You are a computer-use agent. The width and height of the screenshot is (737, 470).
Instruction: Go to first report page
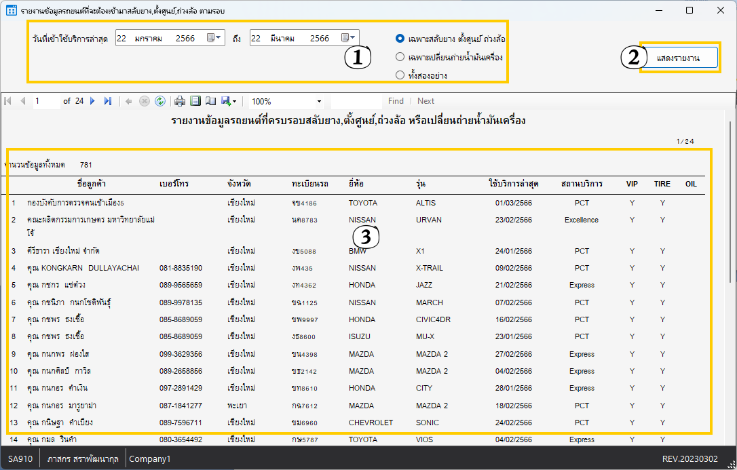[8, 101]
